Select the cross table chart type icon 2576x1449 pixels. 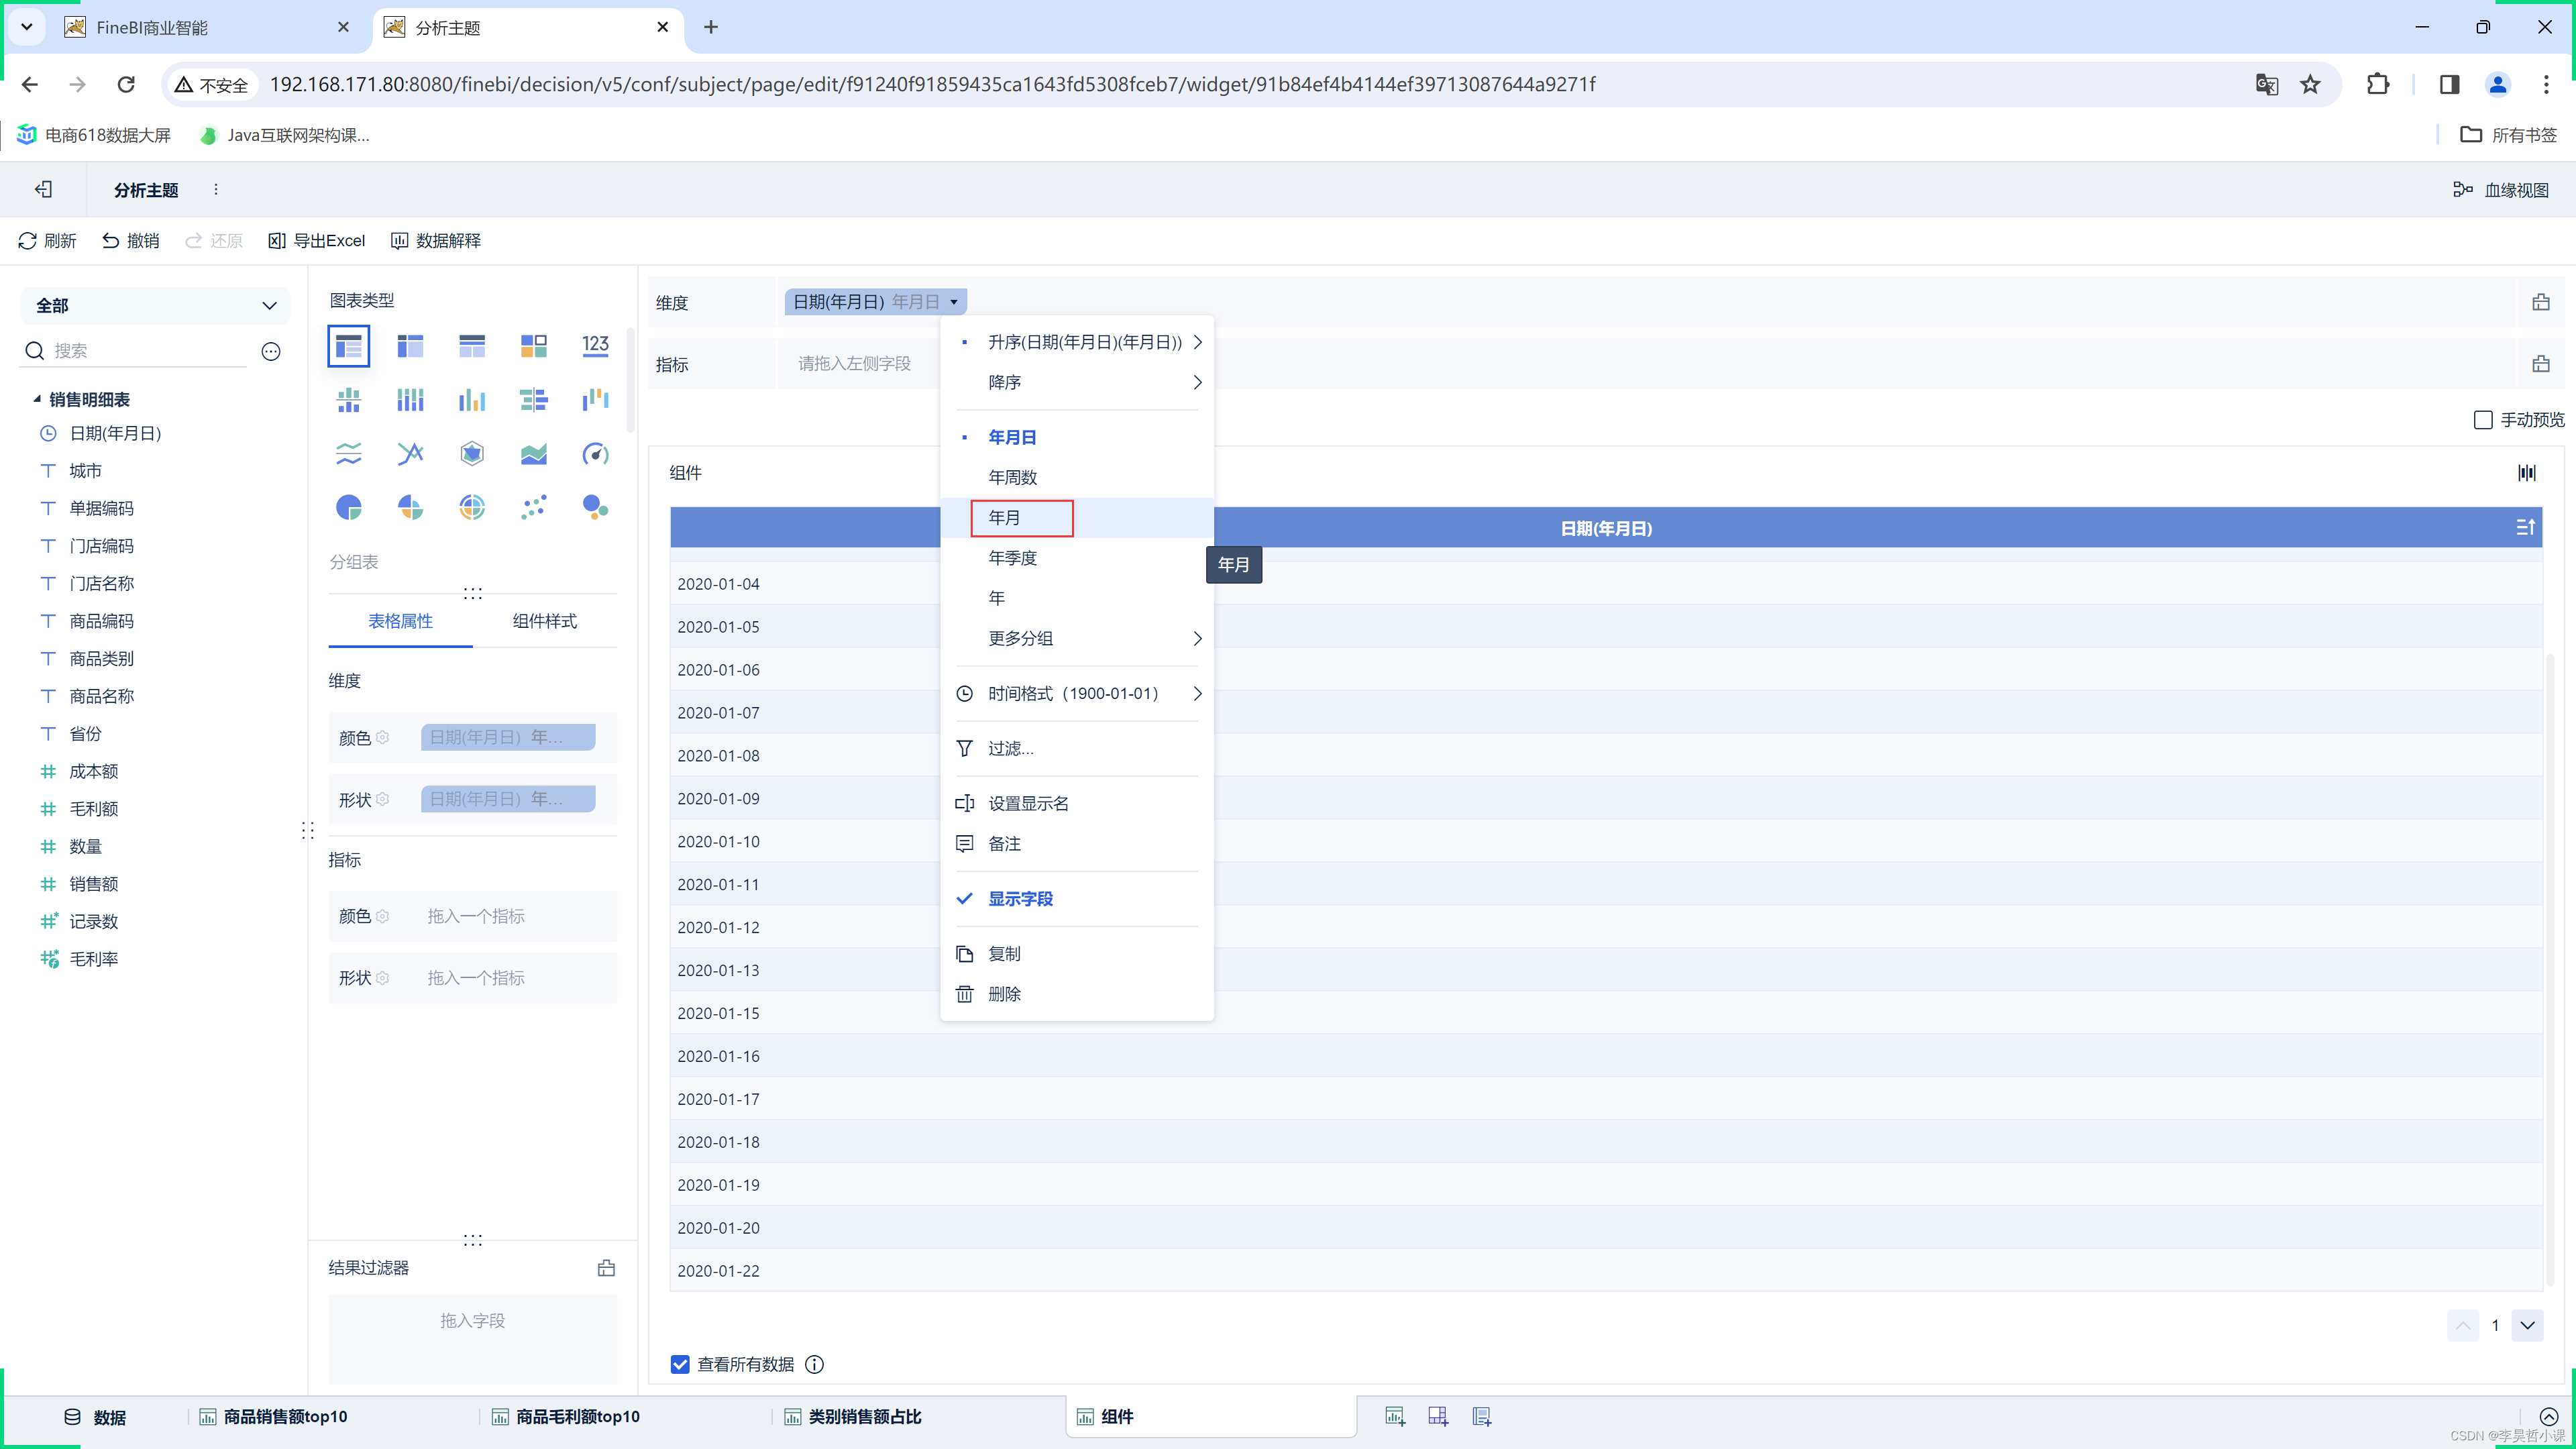click(x=410, y=346)
